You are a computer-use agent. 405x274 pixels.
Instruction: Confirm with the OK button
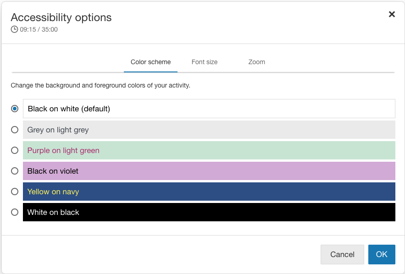tap(382, 254)
